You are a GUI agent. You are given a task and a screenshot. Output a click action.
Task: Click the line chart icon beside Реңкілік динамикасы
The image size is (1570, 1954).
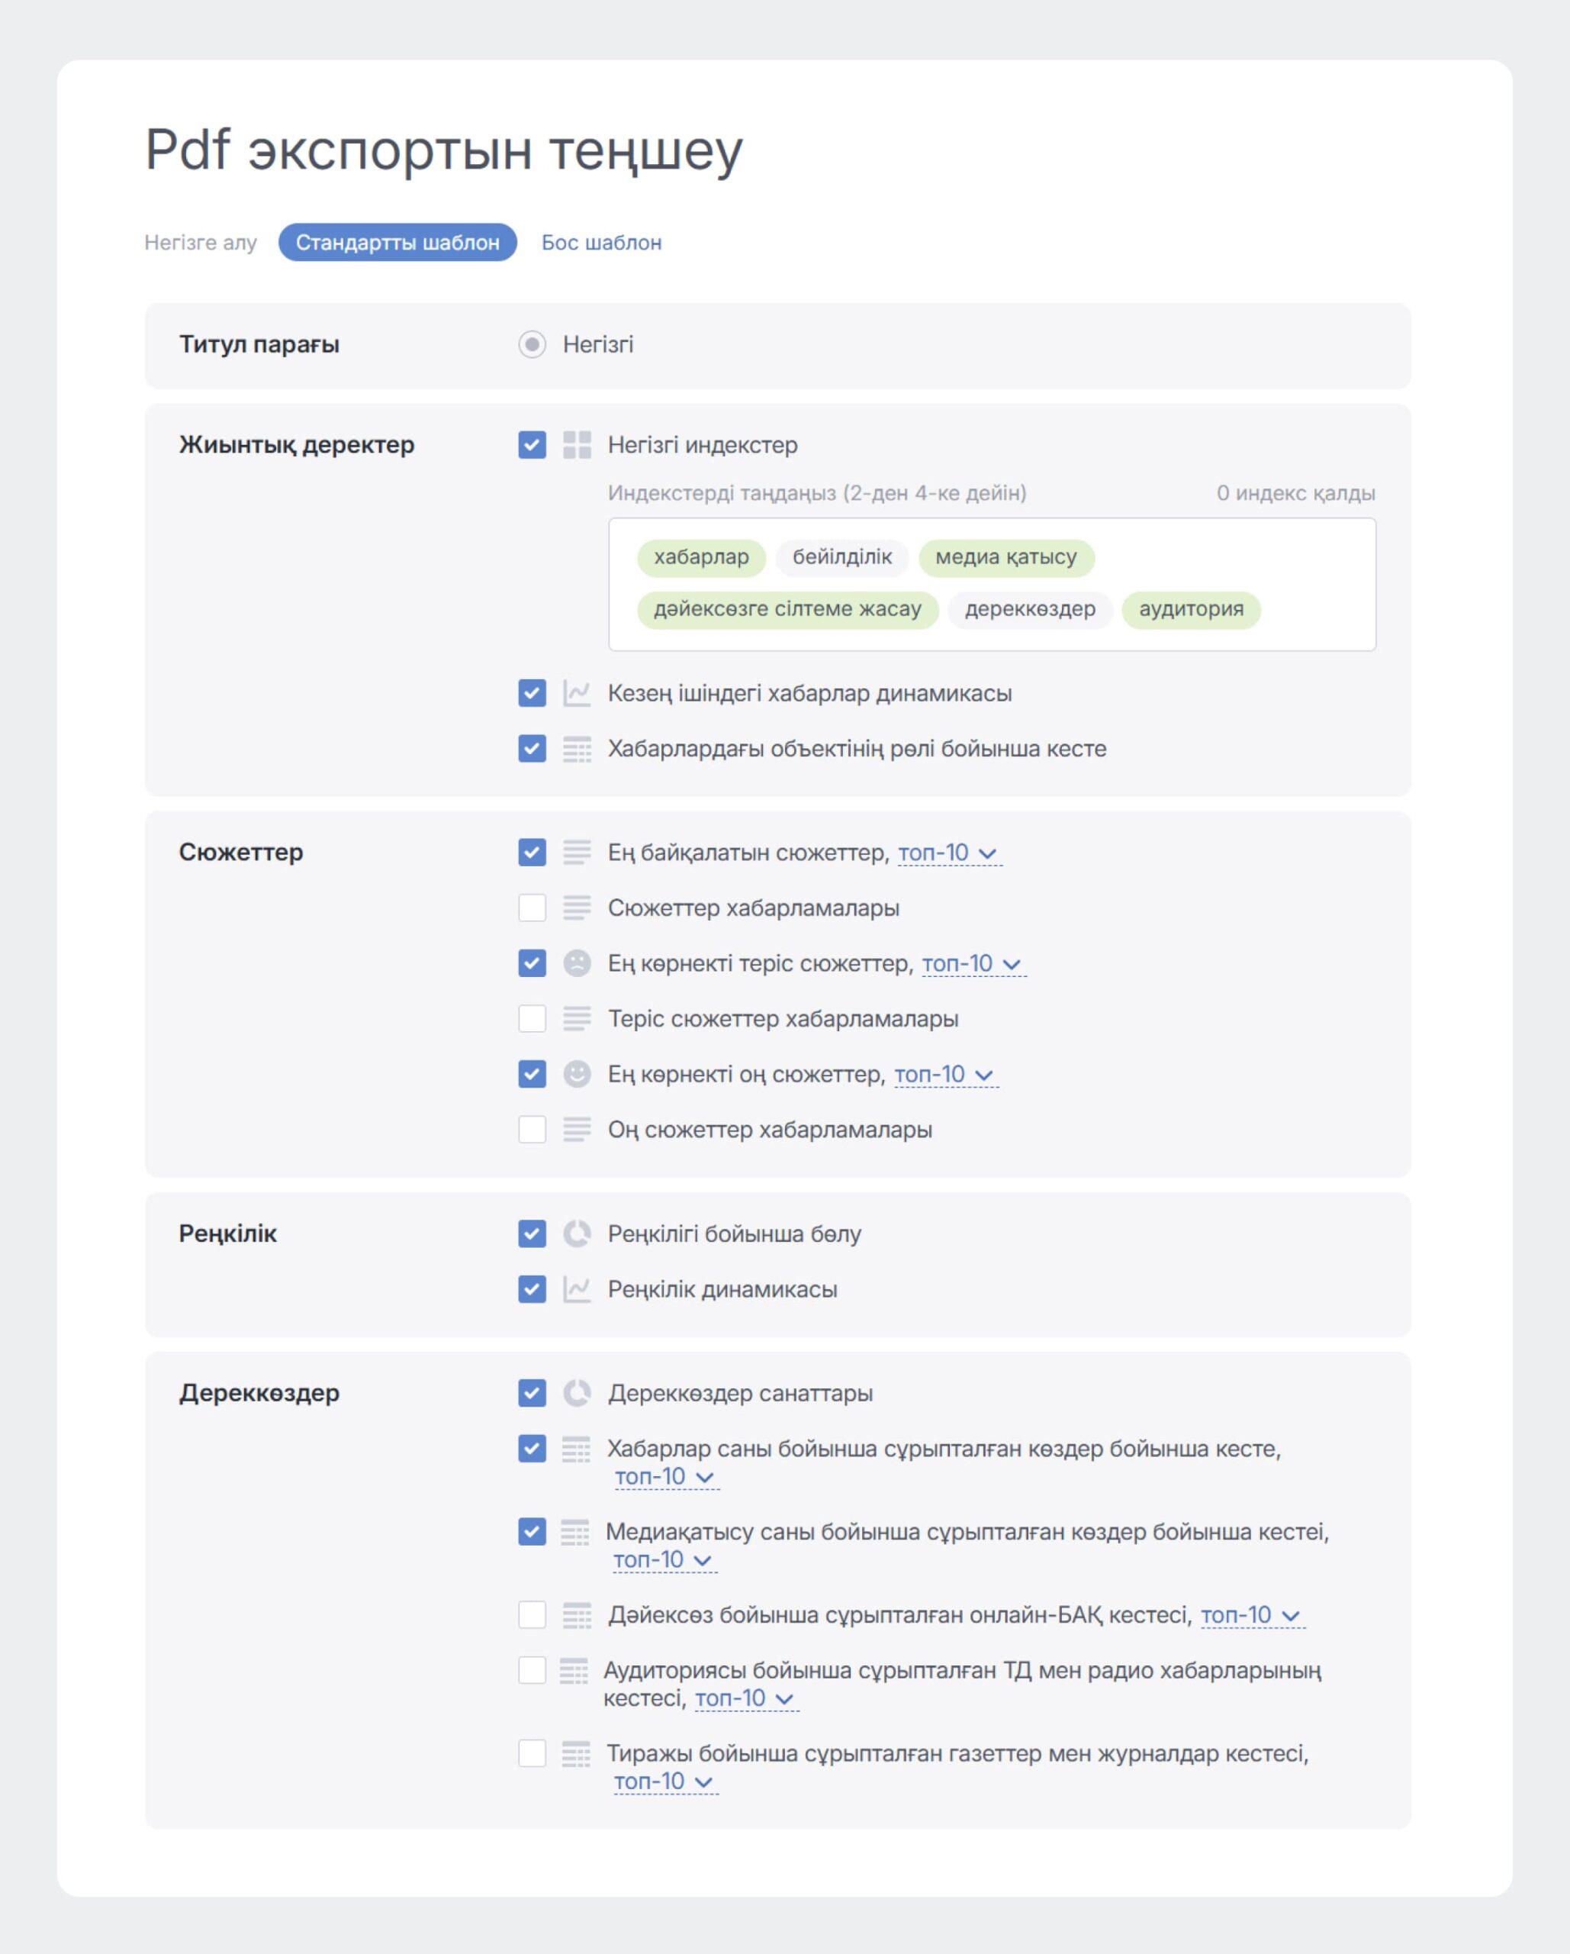click(577, 1288)
